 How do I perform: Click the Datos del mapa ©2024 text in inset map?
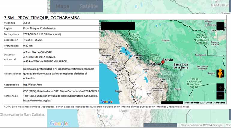pyautogui.click(x=199, y=103)
